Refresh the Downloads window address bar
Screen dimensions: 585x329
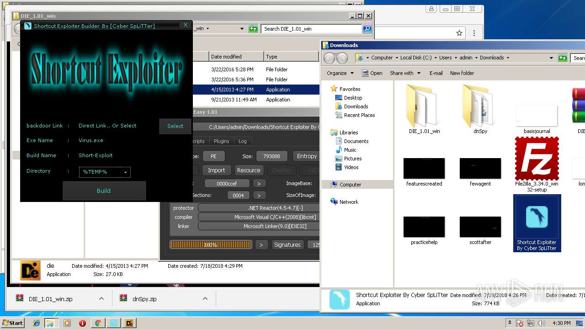pos(563,58)
